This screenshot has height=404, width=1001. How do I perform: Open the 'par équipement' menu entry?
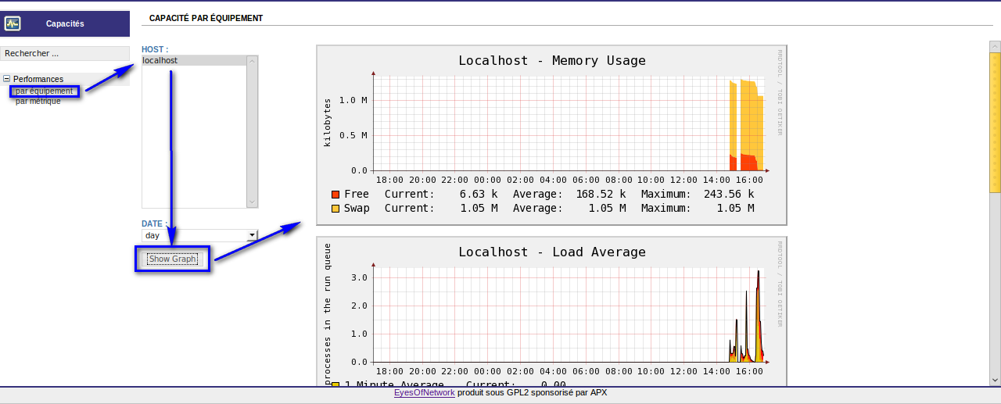click(44, 91)
